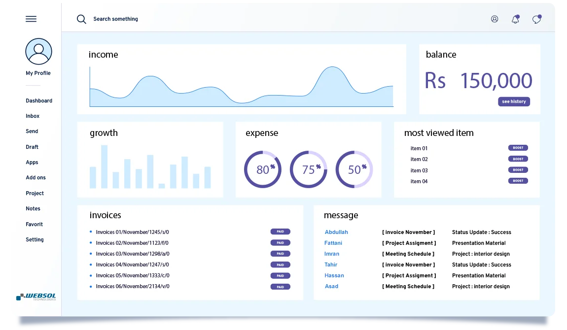Screen dimensions: 567x330
Task: Open the Setting sidebar item
Action: click(35, 240)
